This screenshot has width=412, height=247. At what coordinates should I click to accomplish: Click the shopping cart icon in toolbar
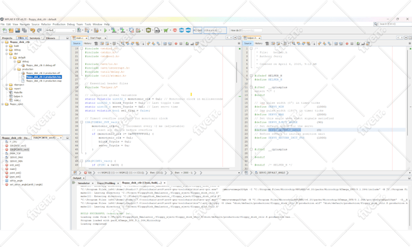tap(166, 30)
